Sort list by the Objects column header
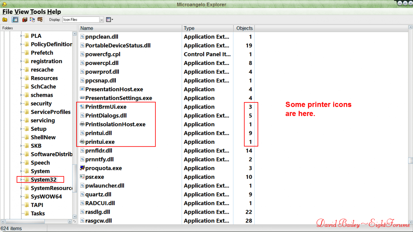 point(244,28)
